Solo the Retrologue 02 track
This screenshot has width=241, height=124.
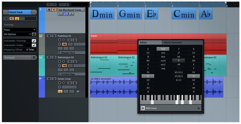[54, 57]
